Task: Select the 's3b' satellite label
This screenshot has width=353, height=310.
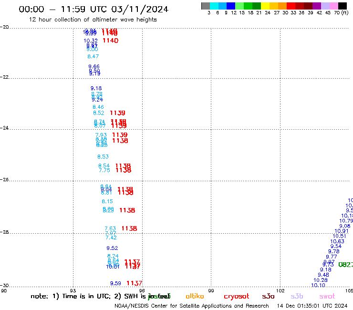Action: 297,296
